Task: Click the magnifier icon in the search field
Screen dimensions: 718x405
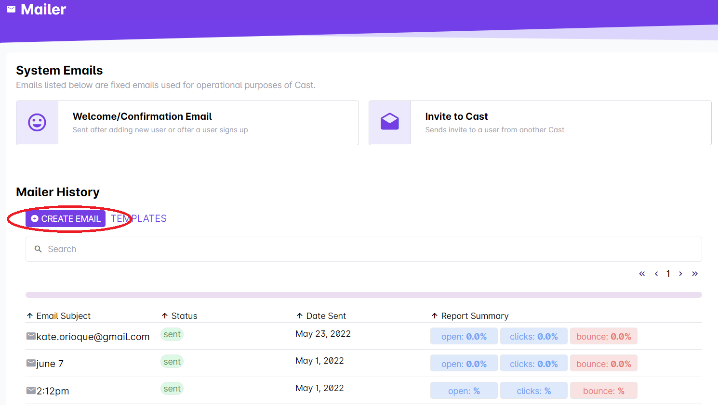Action: click(x=38, y=249)
